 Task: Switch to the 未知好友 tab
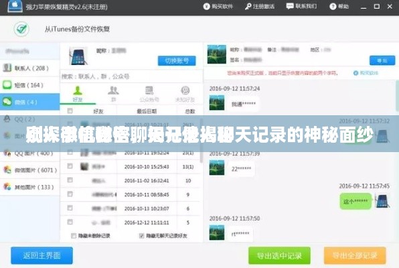click(185, 94)
